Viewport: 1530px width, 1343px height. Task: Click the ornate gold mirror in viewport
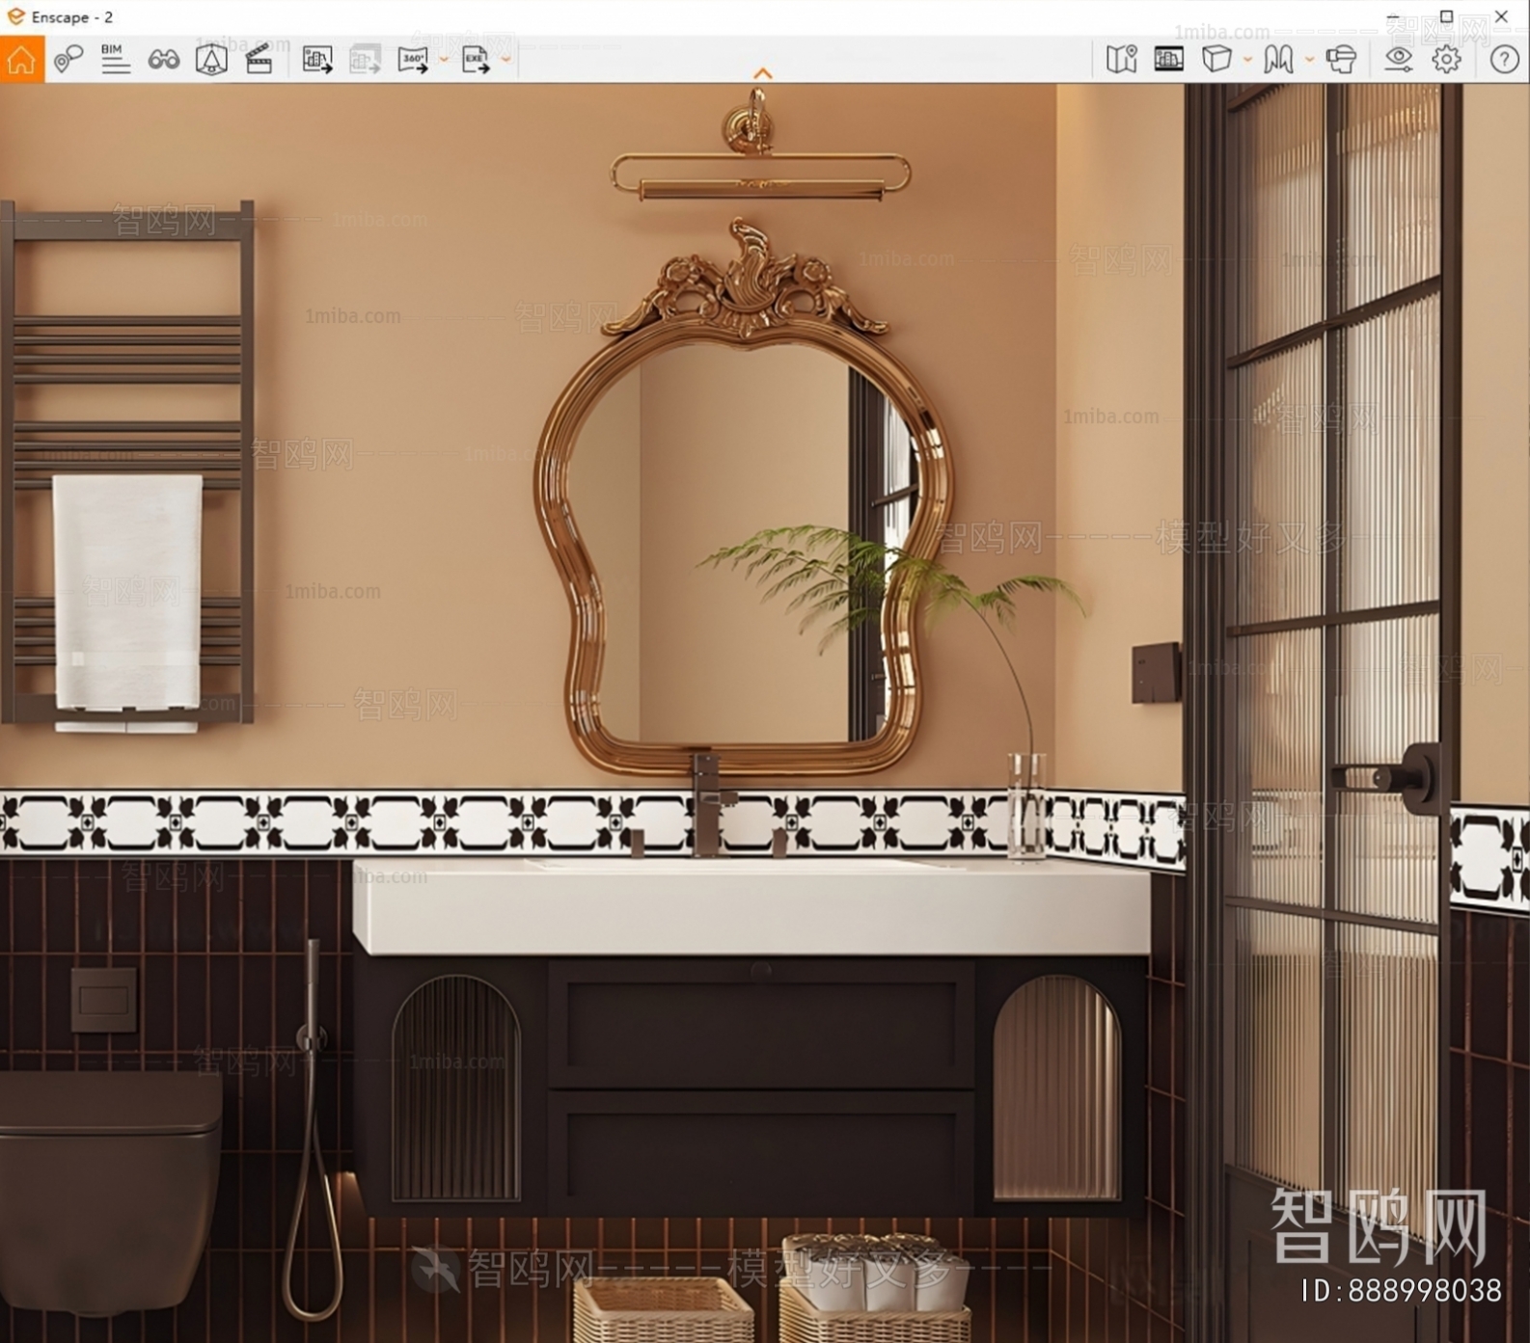coord(743,497)
